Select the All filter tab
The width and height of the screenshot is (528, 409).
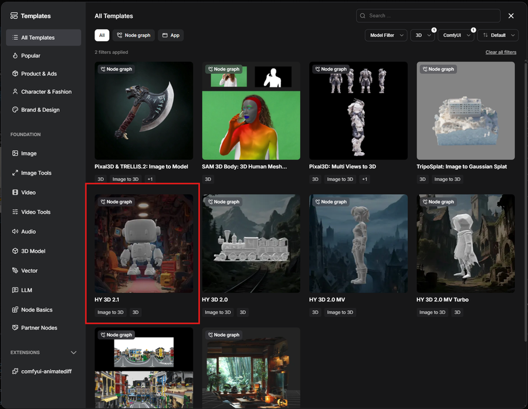tap(102, 35)
